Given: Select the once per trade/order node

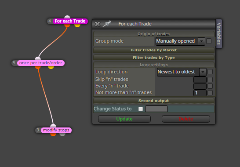Looking at the screenshot, I should (41, 63).
